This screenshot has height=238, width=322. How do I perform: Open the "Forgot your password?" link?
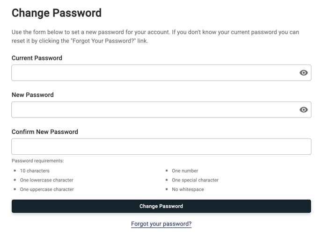click(x=161, y=224)
